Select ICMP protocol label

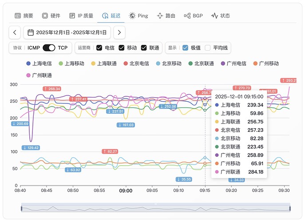34,48
